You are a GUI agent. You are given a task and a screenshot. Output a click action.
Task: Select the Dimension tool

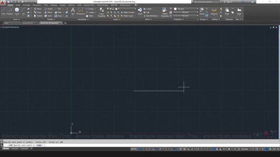80,11
